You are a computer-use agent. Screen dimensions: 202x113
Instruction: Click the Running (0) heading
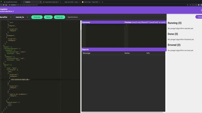click(175, 23)
